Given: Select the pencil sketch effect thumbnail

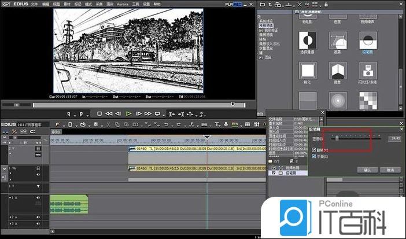Looking at the screenshot, I should (368, 40).
